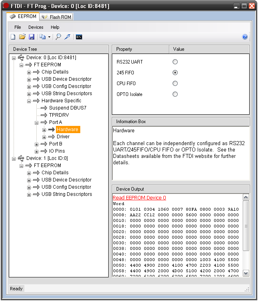Screen dimensions: 258x301
Task: Expand the IO Pins node
Action: (x=36, y=151)
